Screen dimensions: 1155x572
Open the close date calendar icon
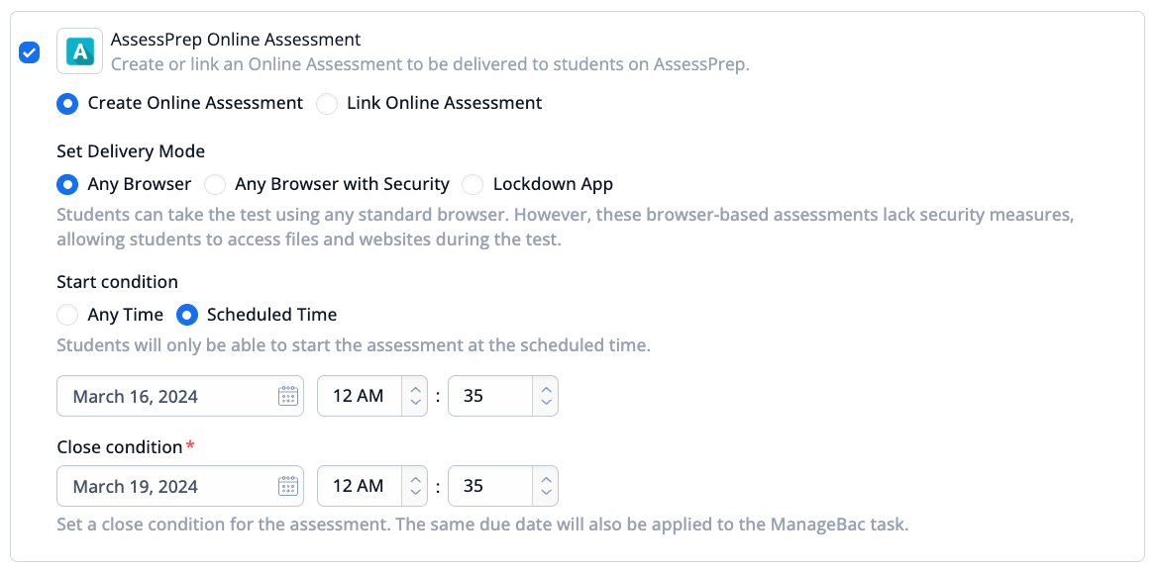pyautogui.click(x=287, y=486)
